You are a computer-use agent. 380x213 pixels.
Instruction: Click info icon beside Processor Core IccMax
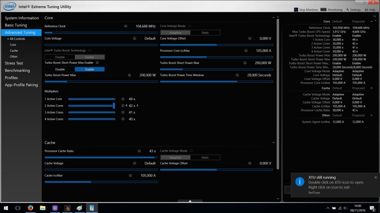(246, 51)
